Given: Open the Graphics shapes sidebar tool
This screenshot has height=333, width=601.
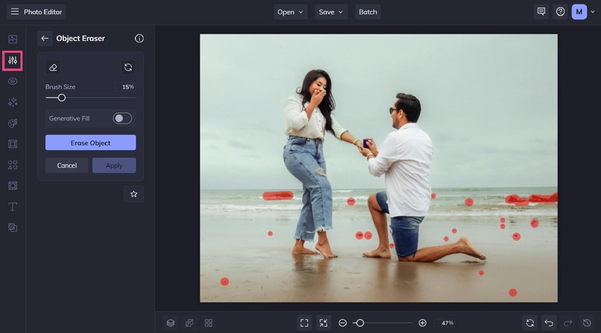Looking at the screenshot, I should (13, 165).
